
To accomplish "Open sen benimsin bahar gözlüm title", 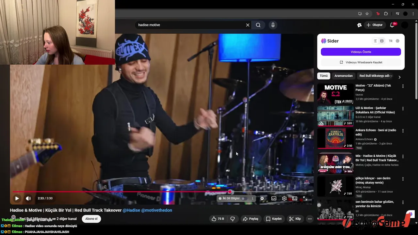I will click(375, 204).
